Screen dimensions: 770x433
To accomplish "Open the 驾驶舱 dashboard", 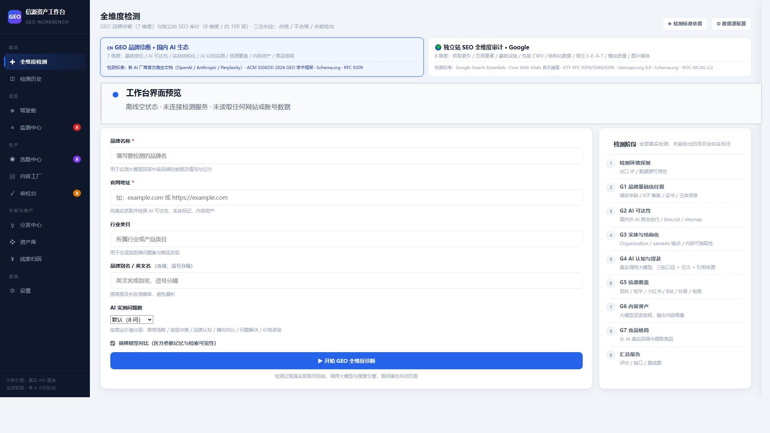I will (45, 111).
